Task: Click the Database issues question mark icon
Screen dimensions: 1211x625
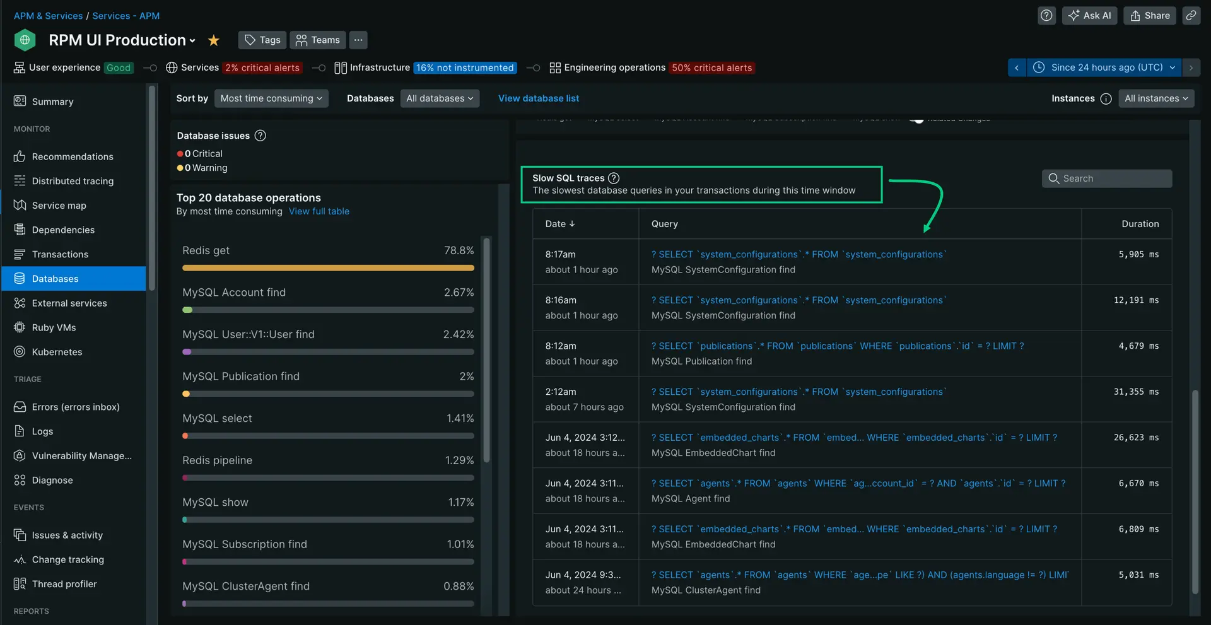Action: [x=260, y=136]
